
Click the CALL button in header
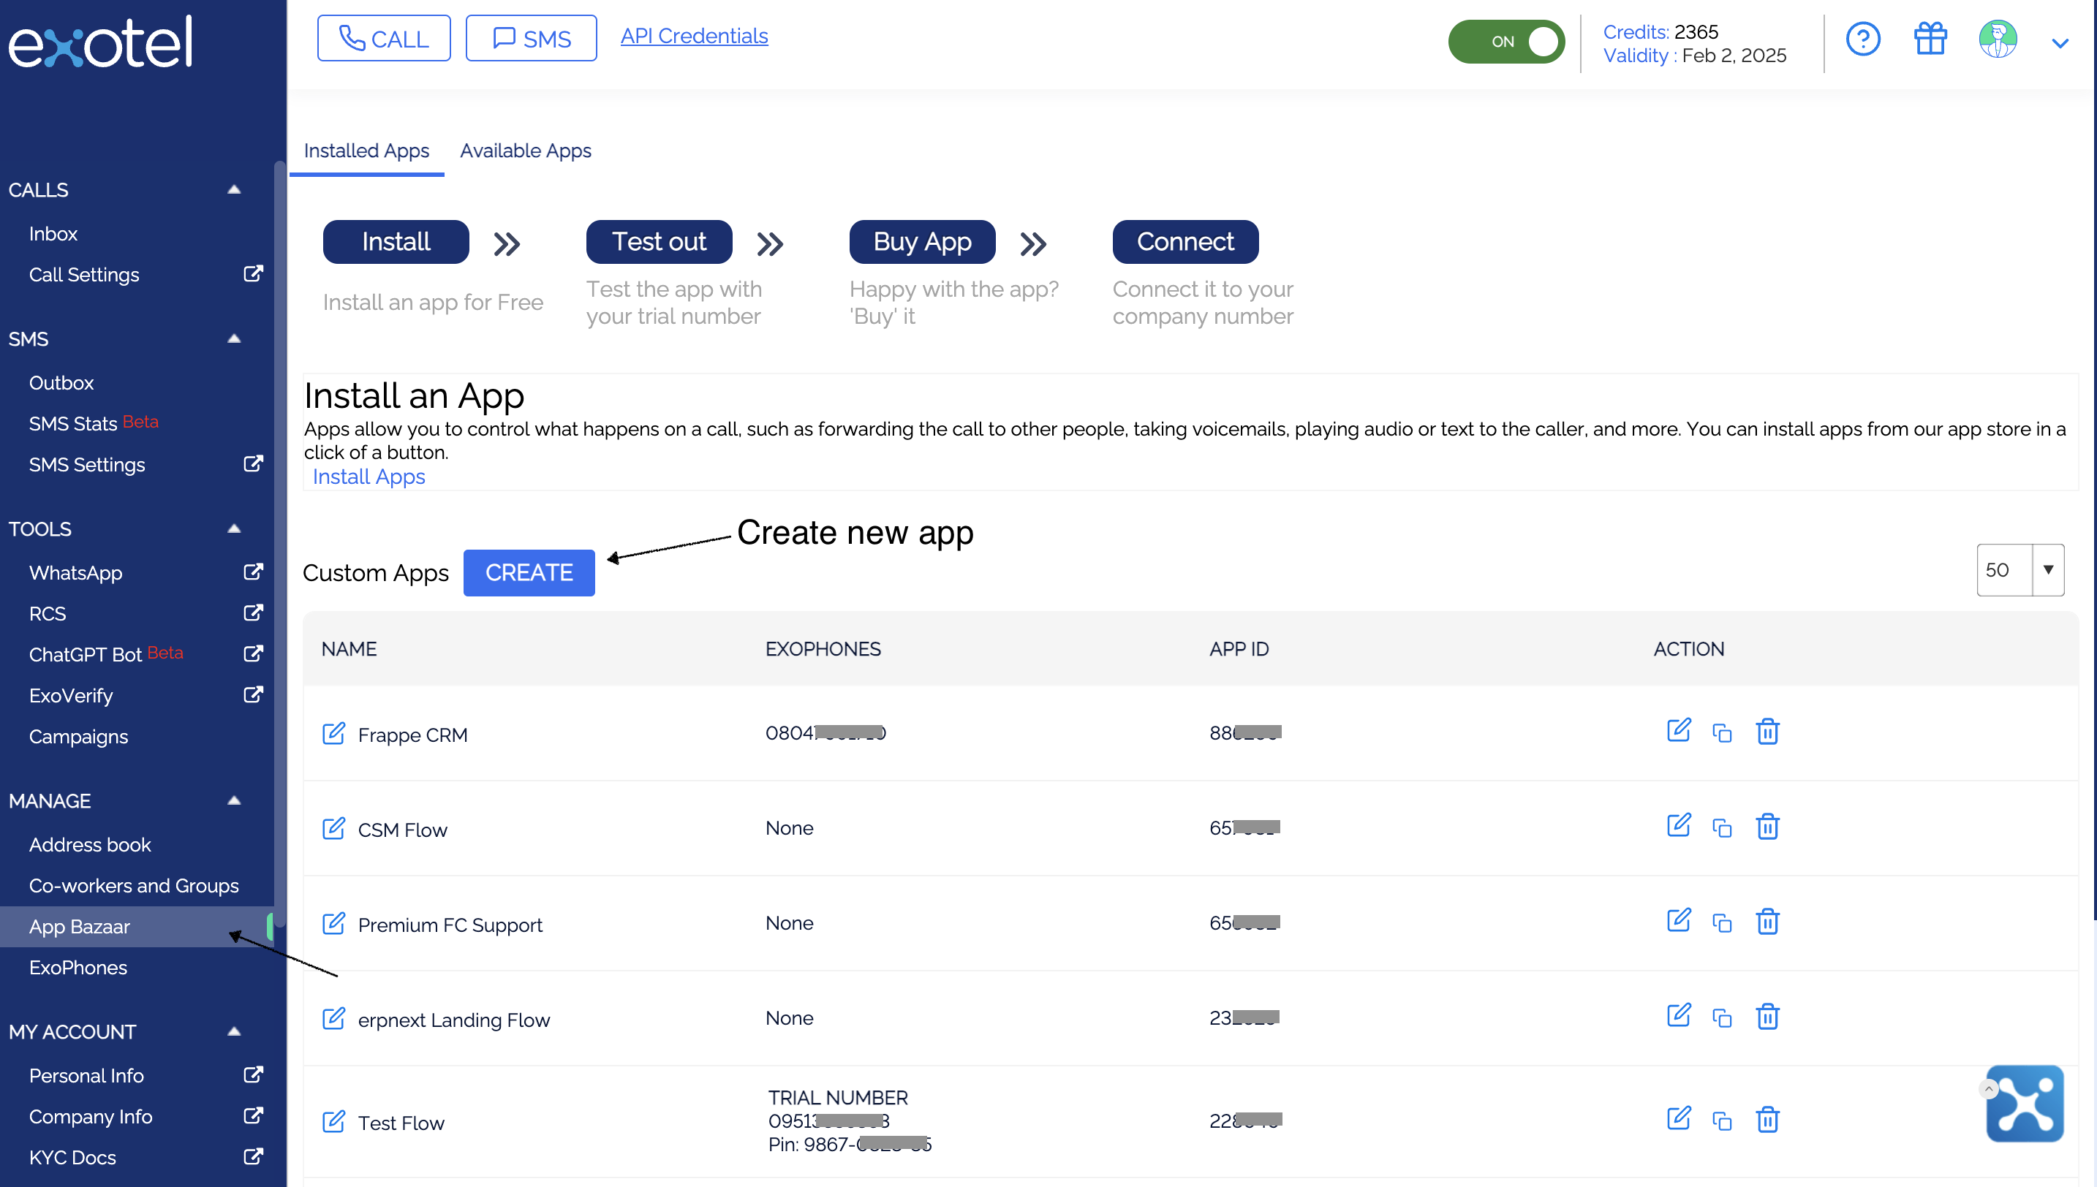point(383,38)
